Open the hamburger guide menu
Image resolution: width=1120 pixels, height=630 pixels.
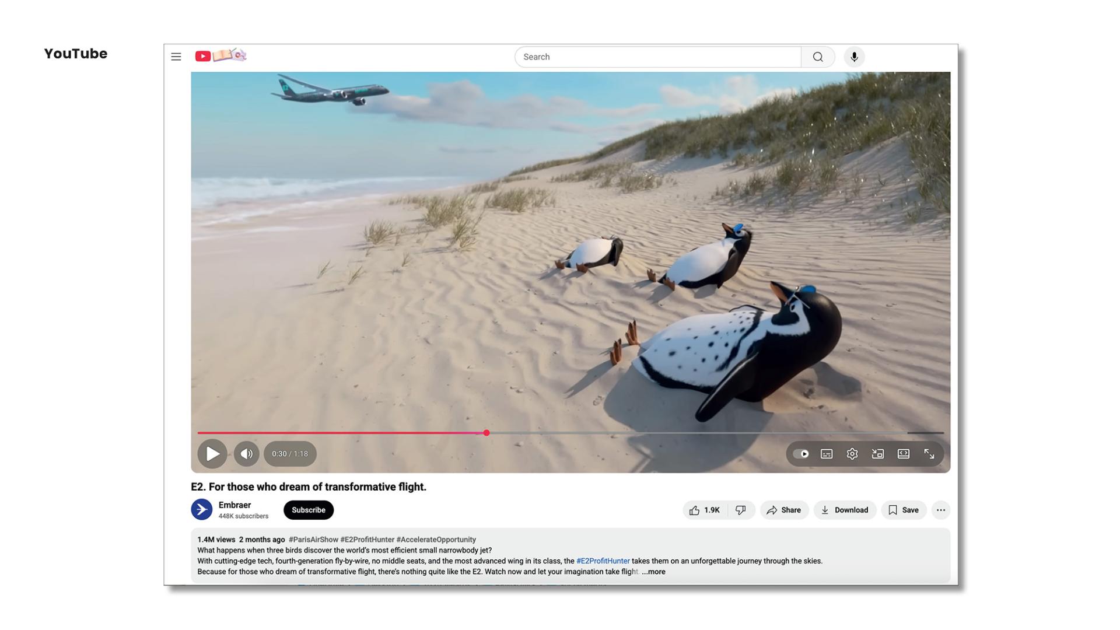[176, 57]
